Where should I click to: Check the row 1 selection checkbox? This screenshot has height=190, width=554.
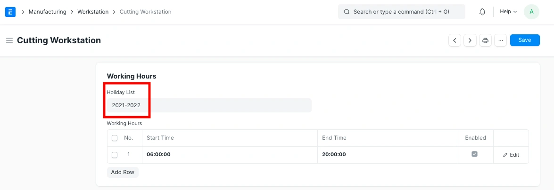(115, 155)
